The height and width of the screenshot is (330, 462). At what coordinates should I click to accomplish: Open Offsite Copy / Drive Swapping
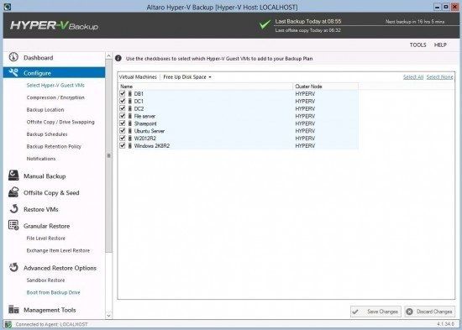coord(60,122)
